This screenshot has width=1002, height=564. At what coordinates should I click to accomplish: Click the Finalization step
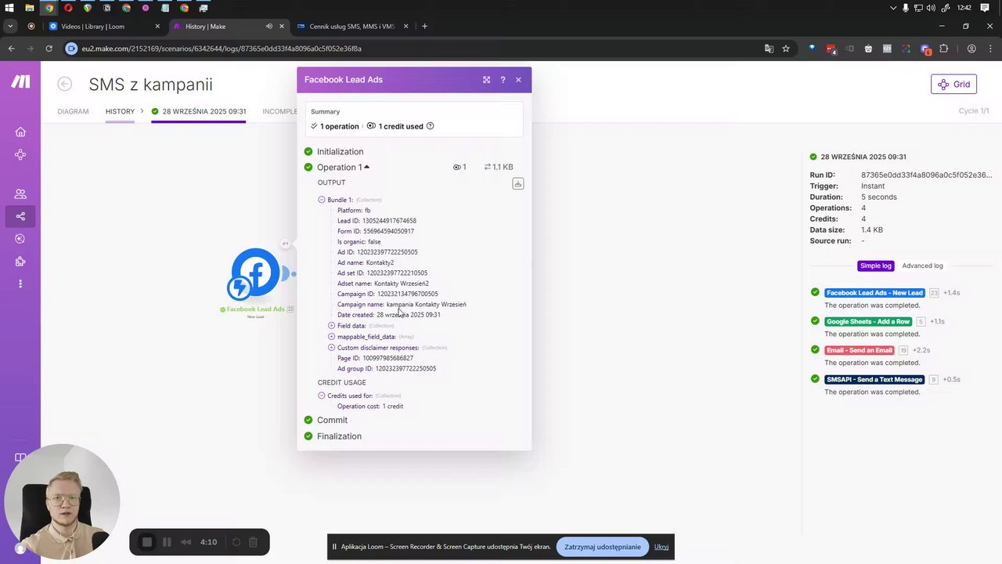[339, 436]
